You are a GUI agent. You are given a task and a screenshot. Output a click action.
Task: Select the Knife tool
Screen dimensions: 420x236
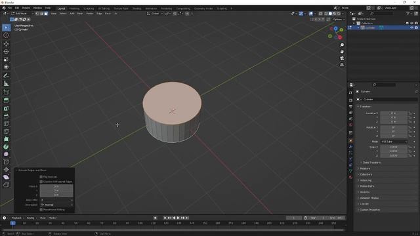click(x=6, y=131)
